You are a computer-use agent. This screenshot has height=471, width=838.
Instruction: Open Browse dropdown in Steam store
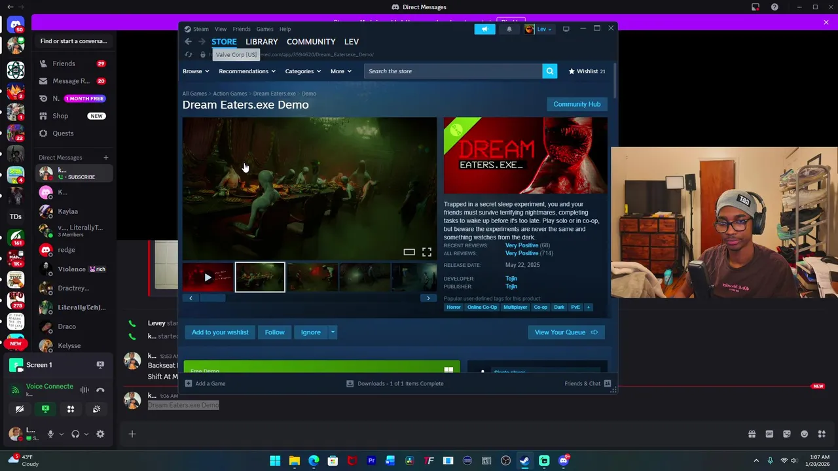pos(196,71)
